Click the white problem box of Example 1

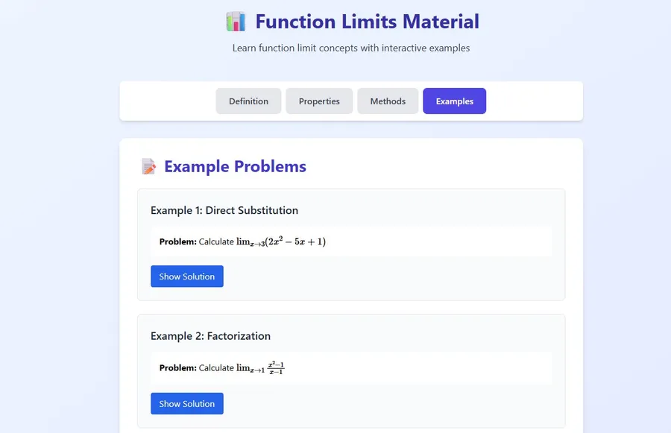447,241
